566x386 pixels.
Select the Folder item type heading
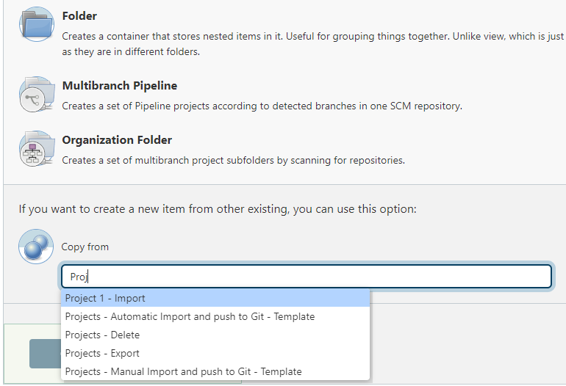[79, 15]
